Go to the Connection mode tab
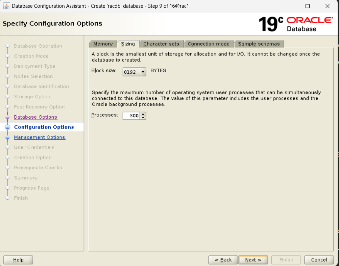339x266 pixels. click(209, 44)
